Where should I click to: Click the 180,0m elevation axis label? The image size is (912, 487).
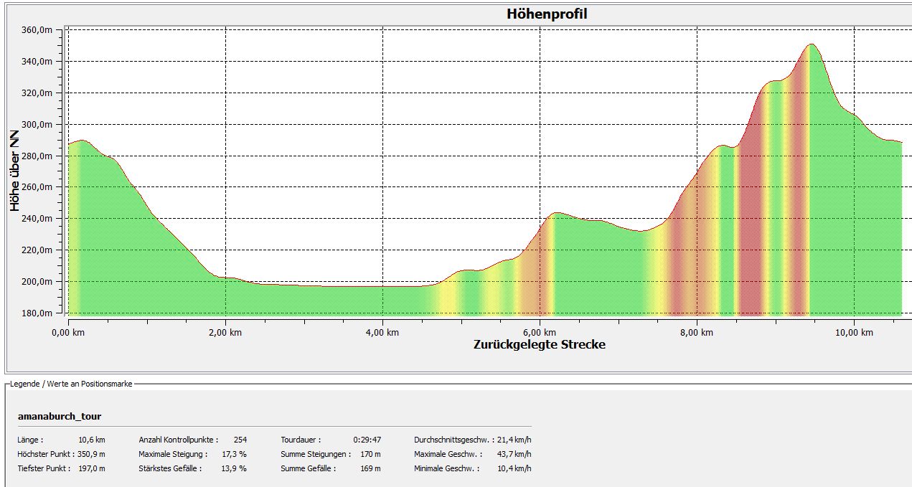pyautogui.click(x=37, y=313)
